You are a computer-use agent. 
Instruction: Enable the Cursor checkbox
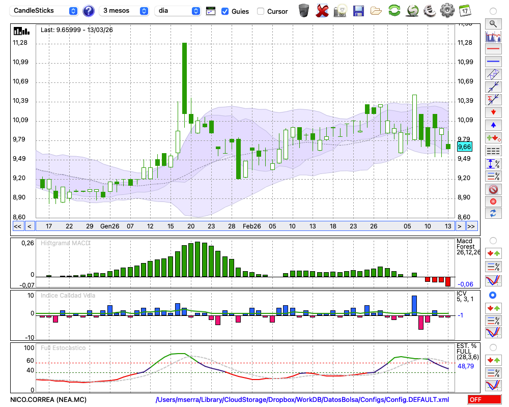click(x=261, y=11)
